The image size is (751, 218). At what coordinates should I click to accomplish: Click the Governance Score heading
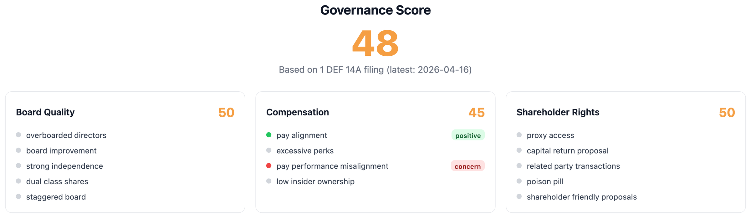[375, 10]
